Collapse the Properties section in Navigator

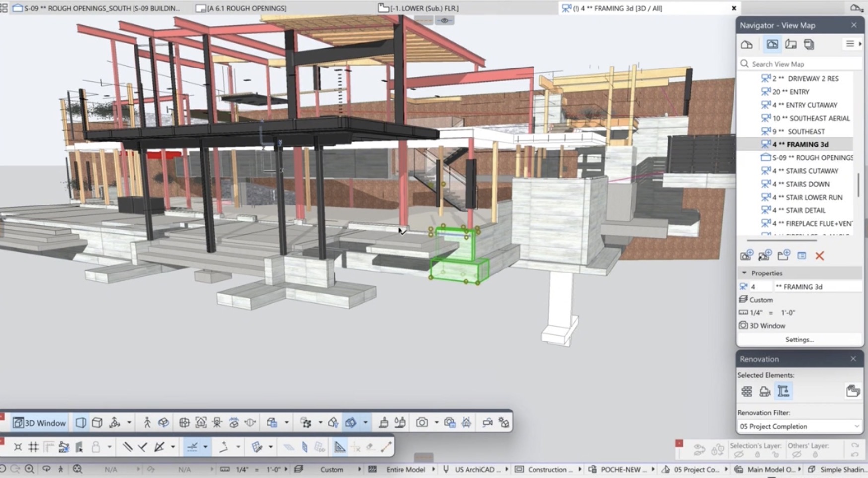click(744, 273)
